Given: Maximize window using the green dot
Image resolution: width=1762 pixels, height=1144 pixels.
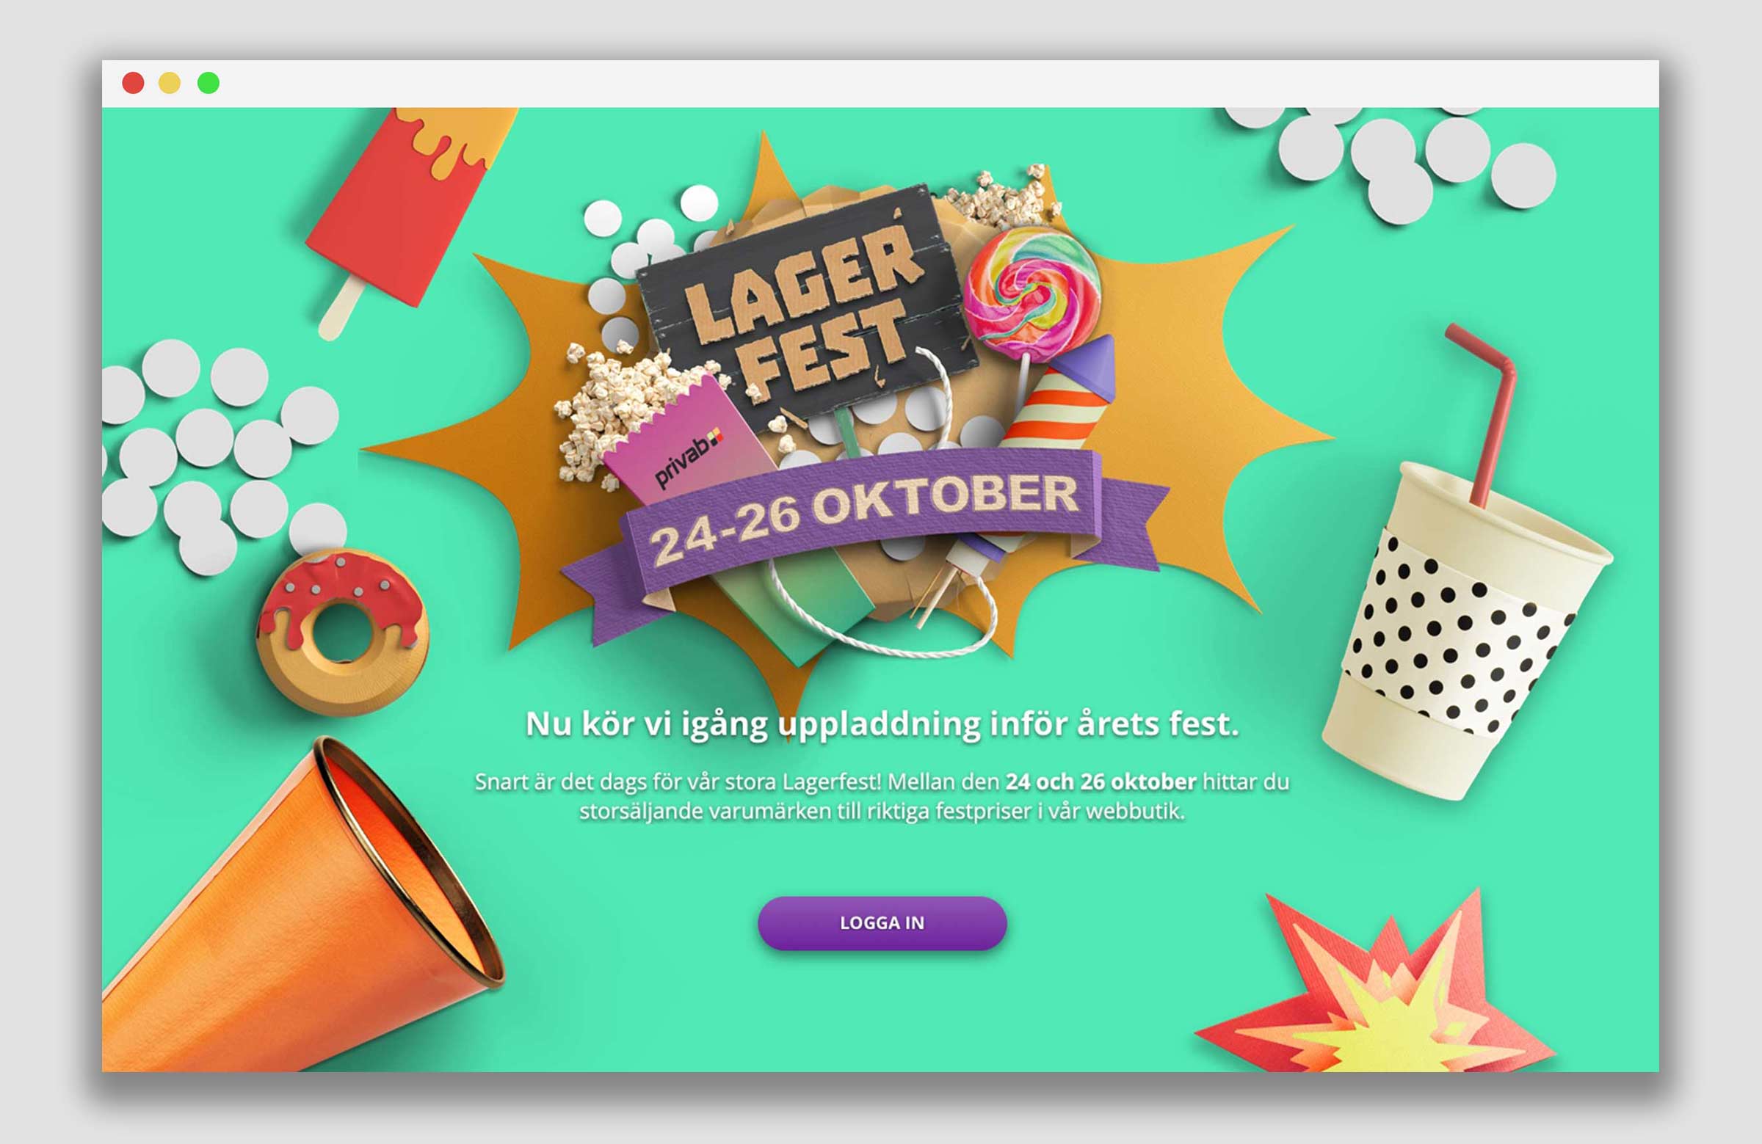Looking at the screenshot, I should [209, 83].
